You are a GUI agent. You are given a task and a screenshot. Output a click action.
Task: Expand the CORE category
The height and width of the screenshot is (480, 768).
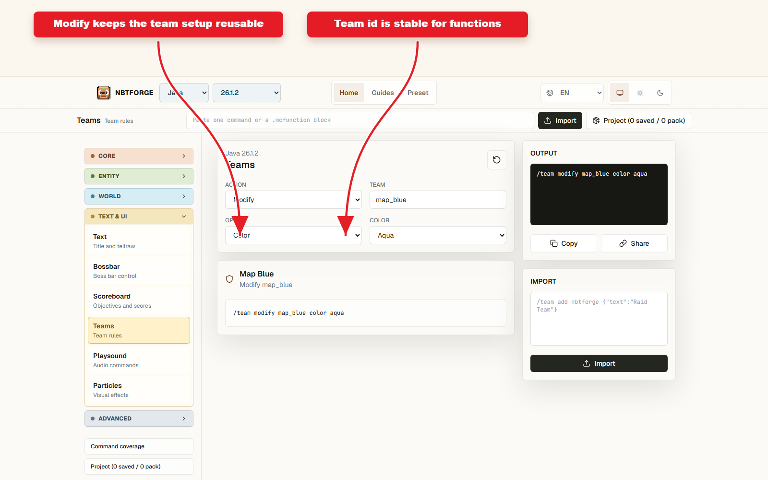139,156
